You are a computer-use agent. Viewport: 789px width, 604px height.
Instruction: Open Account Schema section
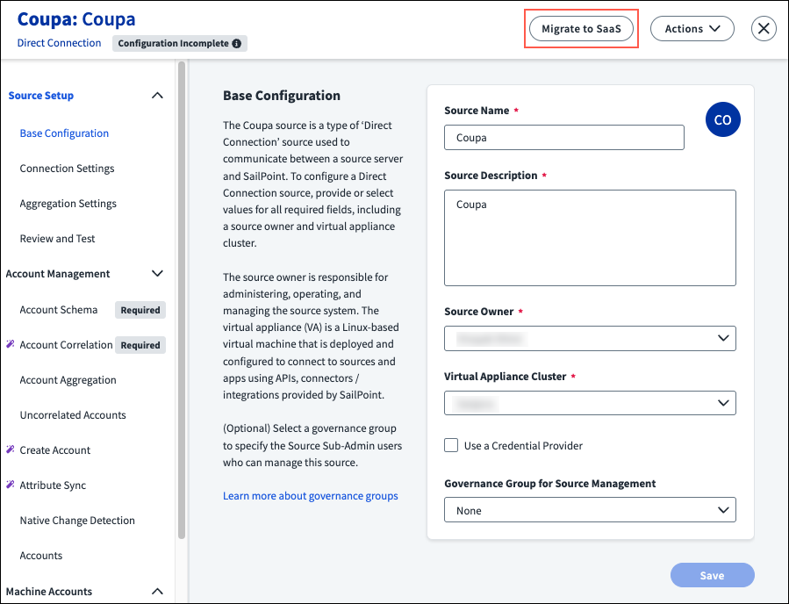coord(59,310)
